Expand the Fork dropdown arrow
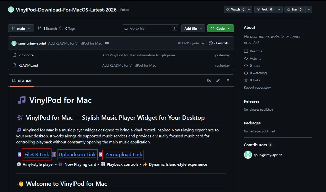Screen dimensions: 326x192 (279, 10)
